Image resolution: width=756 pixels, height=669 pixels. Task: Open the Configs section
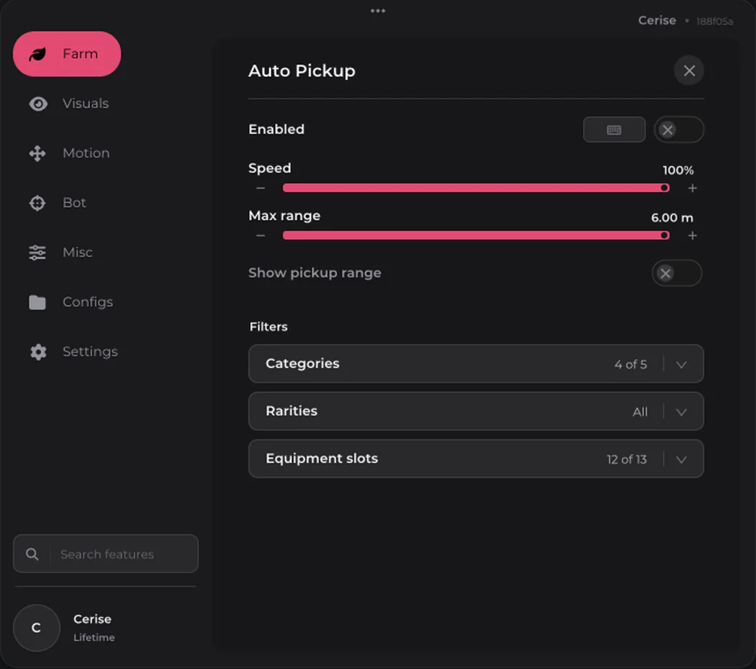71,302
